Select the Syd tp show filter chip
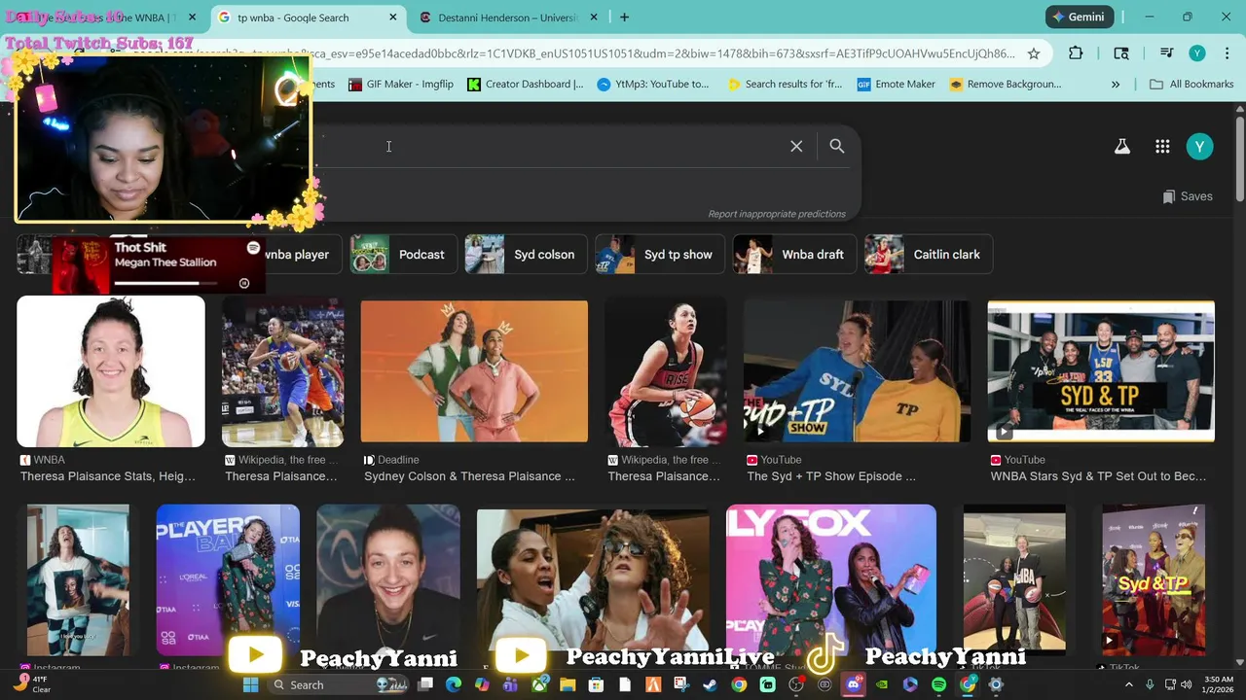The image size is (1246, 700). (x=659, y=255)
